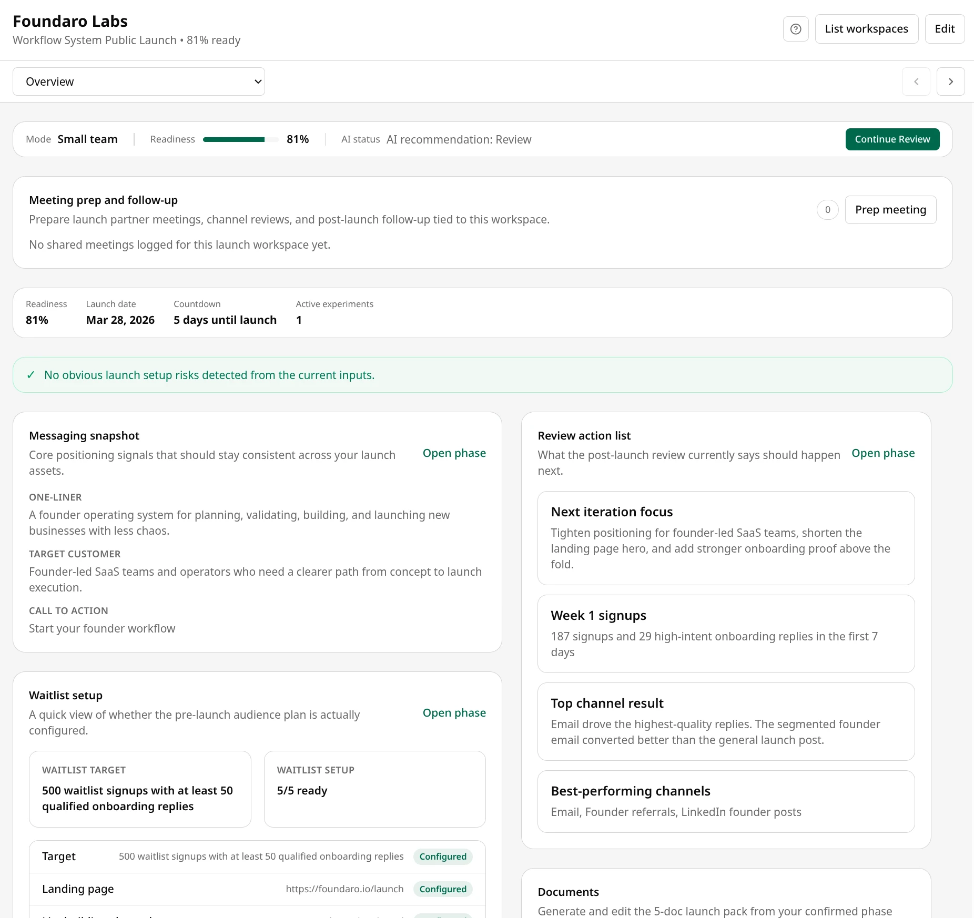Open phase from the Waitlist setup card
This screenshot has height=918, width=974.
454,713
